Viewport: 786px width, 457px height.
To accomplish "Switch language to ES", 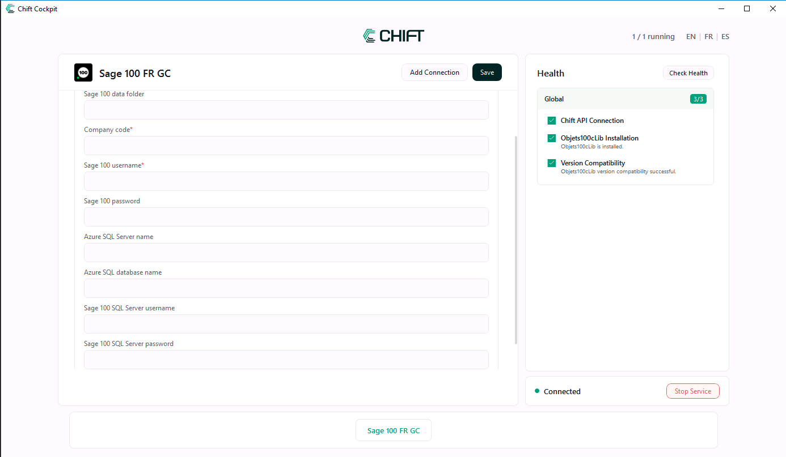I will coord(725,37).
